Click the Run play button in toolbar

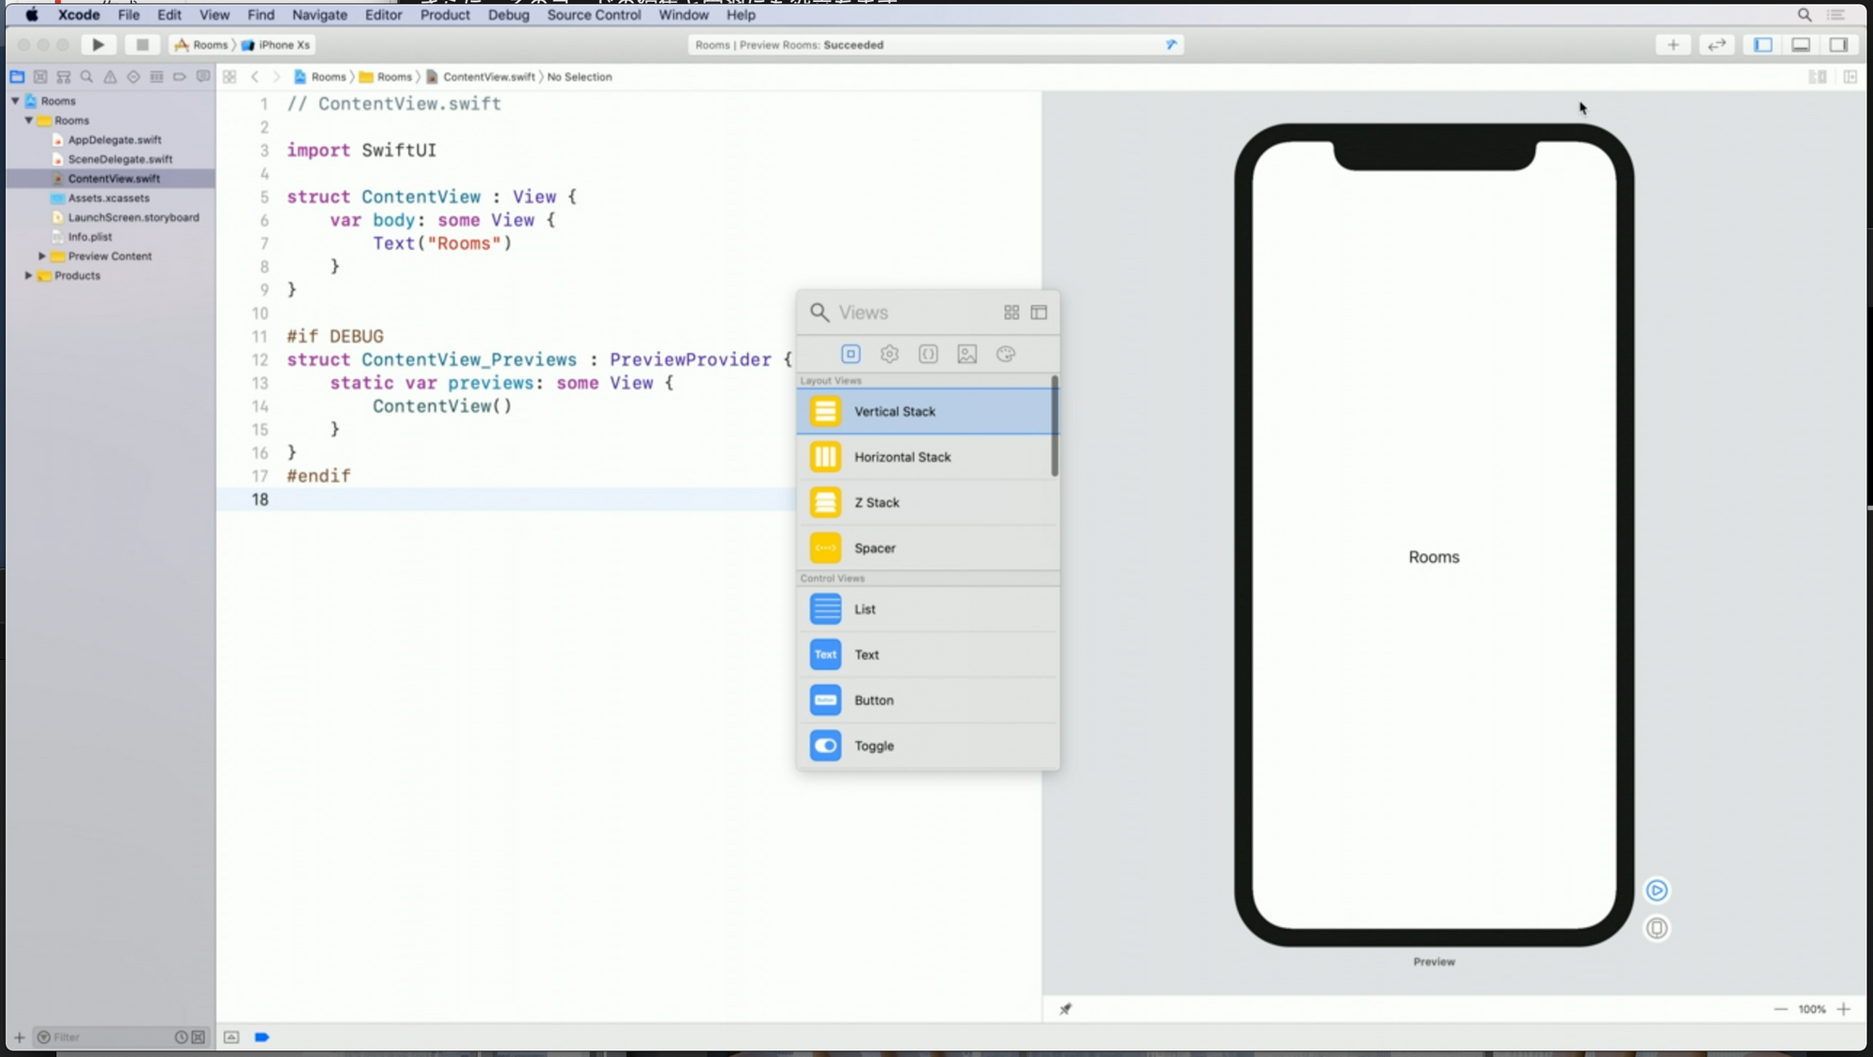(98, 45)
